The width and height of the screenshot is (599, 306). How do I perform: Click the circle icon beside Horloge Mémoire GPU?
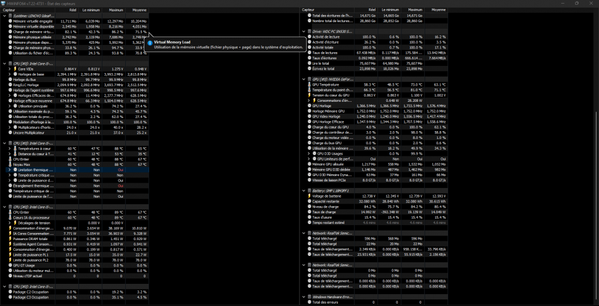coord(310,111)
